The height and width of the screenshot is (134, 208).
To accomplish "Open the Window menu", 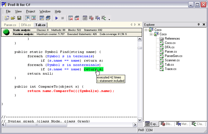I will 45,11.
